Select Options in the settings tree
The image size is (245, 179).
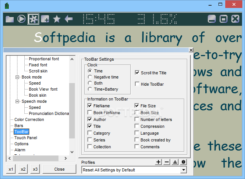pos(21,144)
